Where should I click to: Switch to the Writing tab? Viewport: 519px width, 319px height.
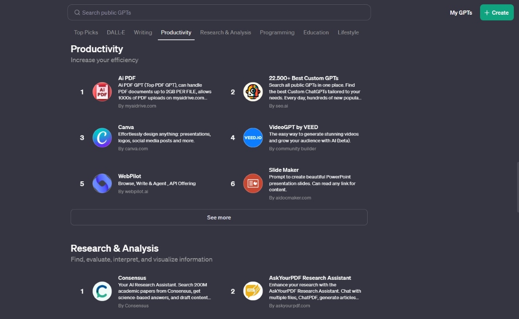[x=143, y=32]
